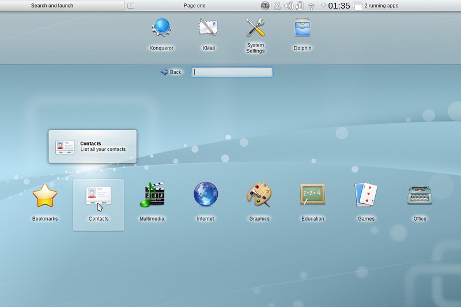Focus the search text field
The width and height of the screenshot is (461, 307).
tap(232, 72)
